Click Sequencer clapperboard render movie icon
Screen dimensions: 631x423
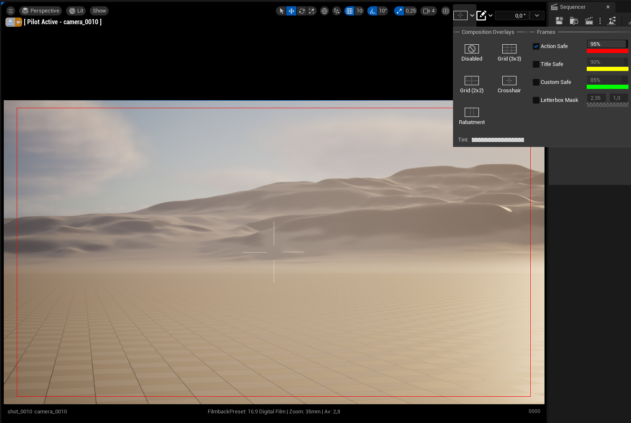pyautogui.click(x=589, y=21)
